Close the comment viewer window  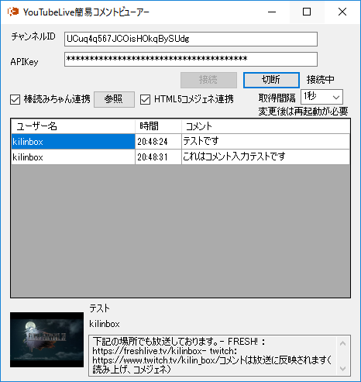tap(342, 12)
